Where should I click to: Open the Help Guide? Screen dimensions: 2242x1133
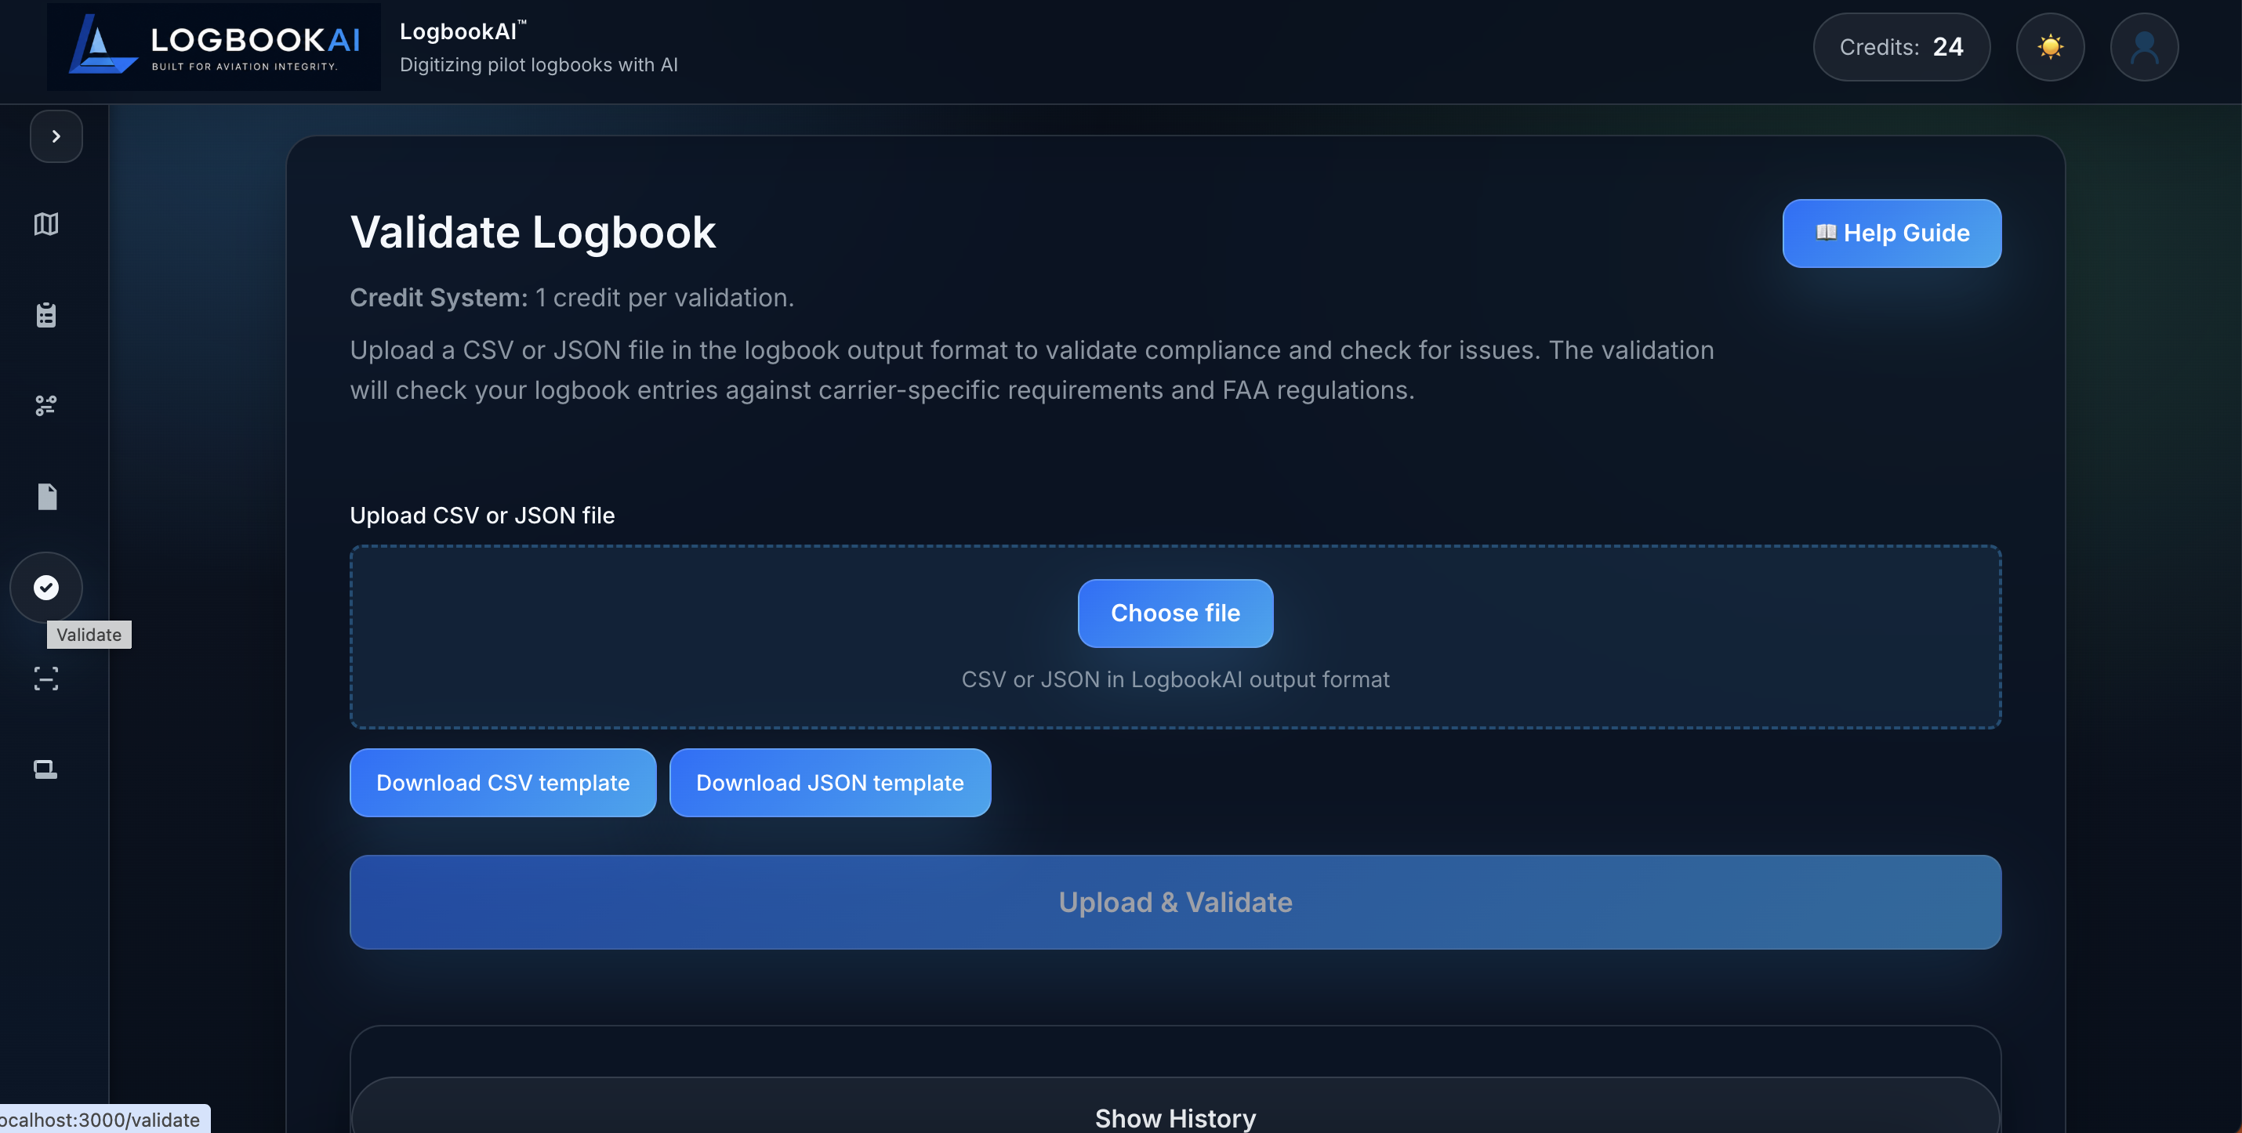pos(1892,233)
